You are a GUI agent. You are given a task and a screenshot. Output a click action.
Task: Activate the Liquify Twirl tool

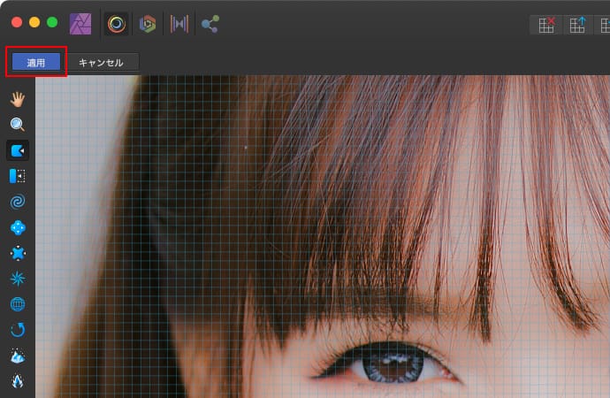(x=18, y=202)
